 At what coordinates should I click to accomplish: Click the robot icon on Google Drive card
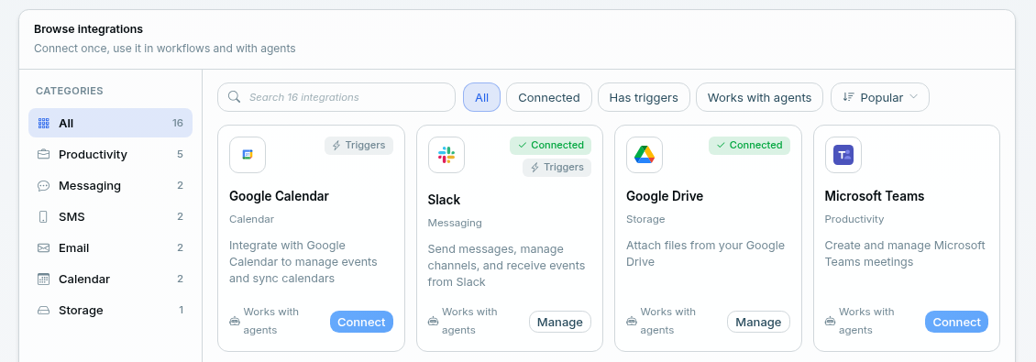(x=631, y=321)
